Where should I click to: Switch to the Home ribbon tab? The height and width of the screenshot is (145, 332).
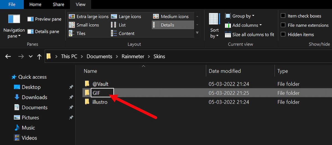tap(35, 4)
